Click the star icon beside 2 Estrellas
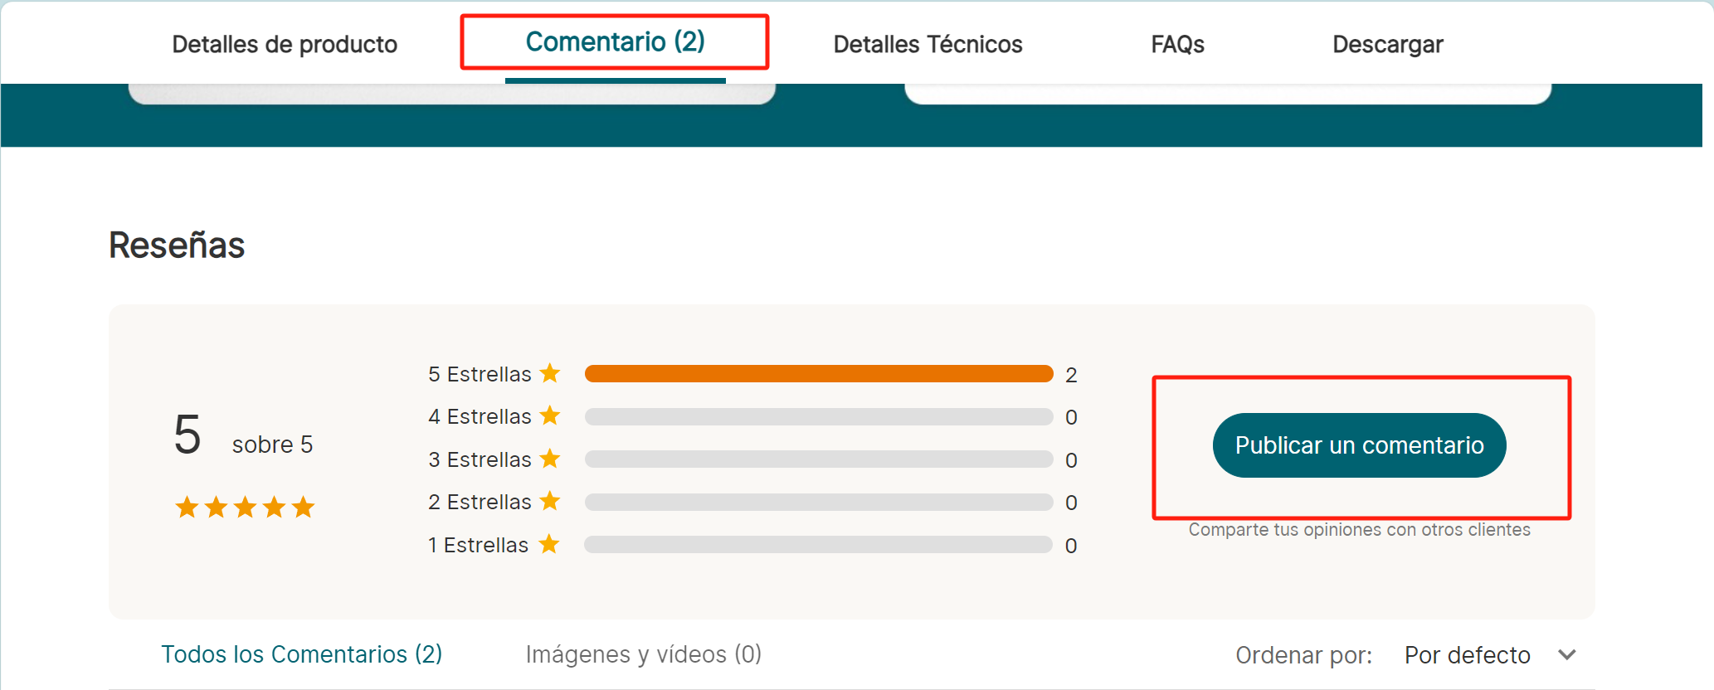Image resolution: width=1714 pixels, height=690 pixels. click(x=550, y=501)
